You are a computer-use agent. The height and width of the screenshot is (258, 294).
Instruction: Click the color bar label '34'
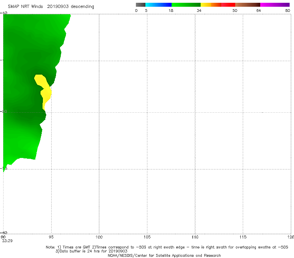[x=199, y=10]
